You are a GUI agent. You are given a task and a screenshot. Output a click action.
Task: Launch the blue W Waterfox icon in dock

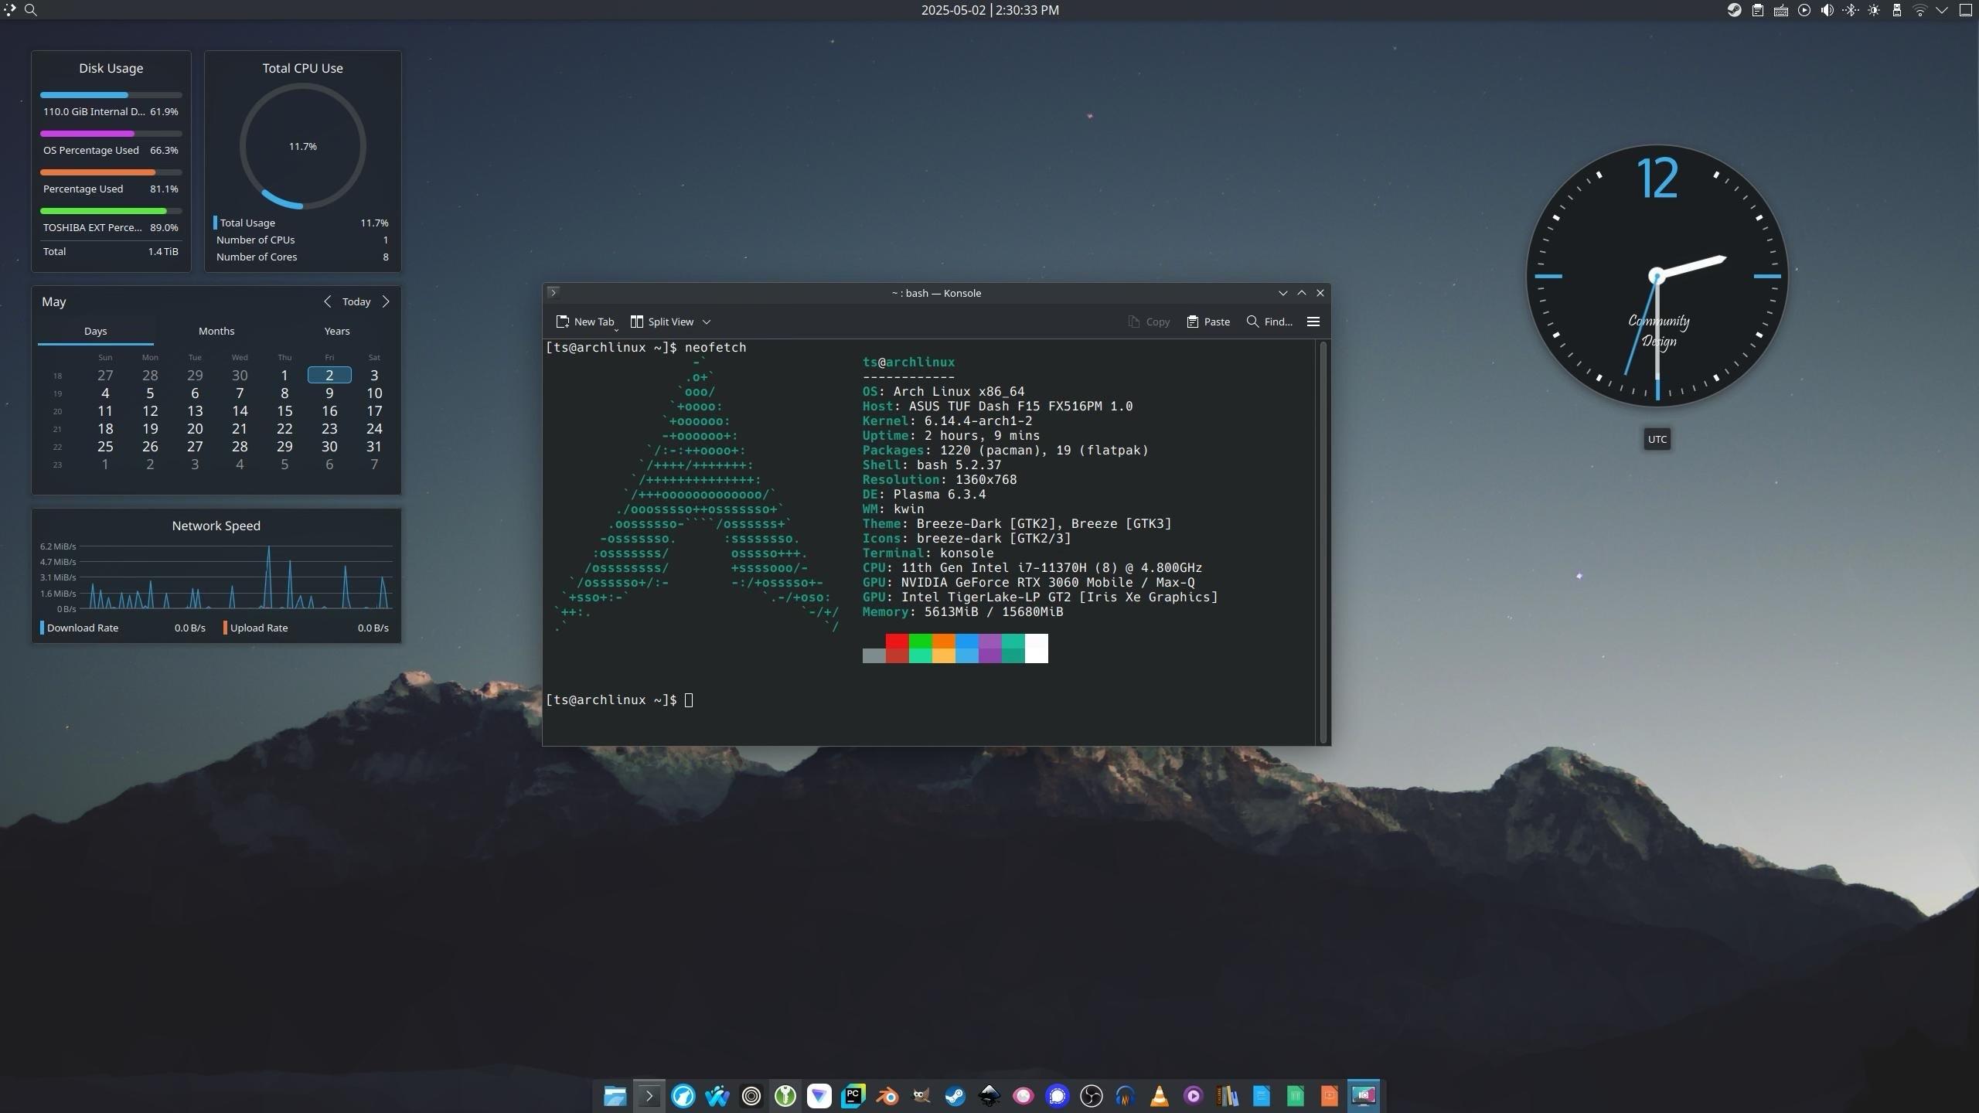tap(717, 1095)
